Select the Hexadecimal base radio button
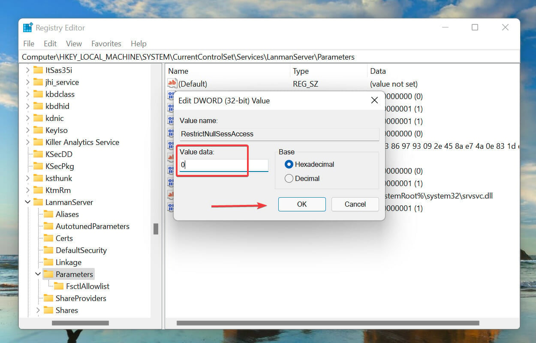Viewport: 536px width, 343px height. [289, 164]
